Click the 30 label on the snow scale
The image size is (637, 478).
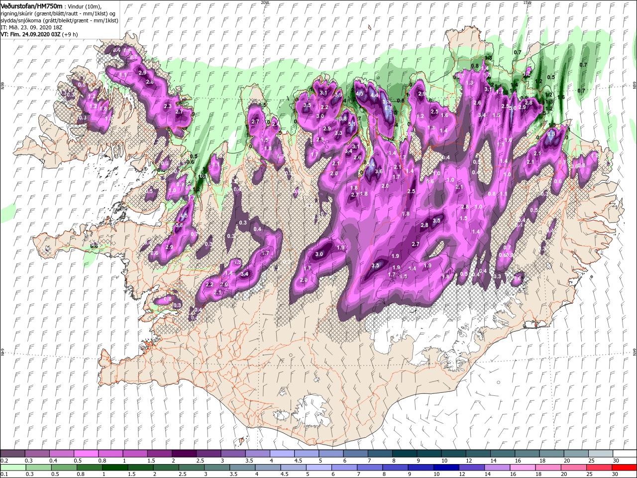[616, 461]
